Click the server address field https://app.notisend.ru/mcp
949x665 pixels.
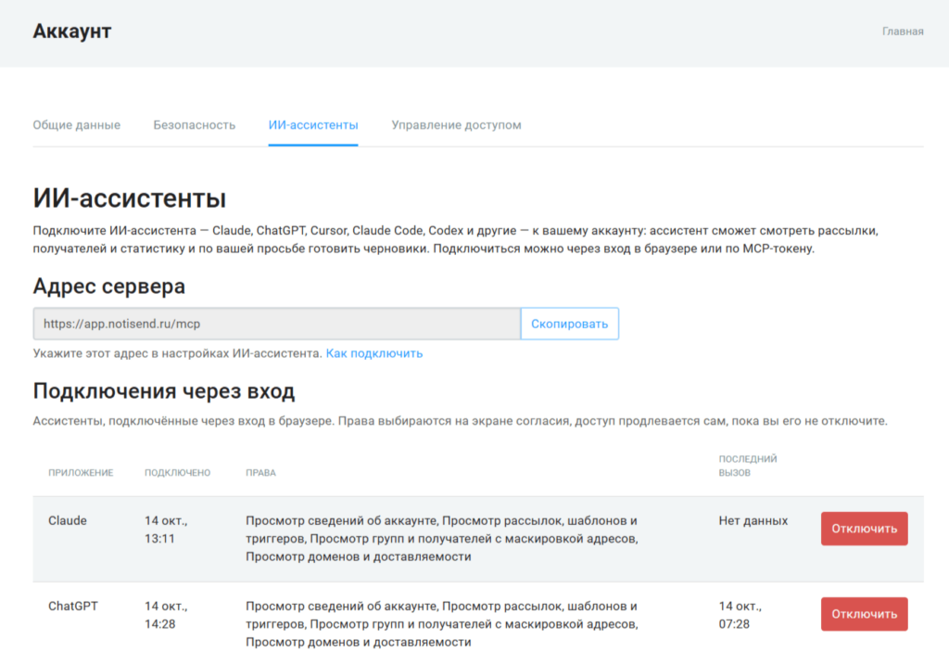[276, 324]
